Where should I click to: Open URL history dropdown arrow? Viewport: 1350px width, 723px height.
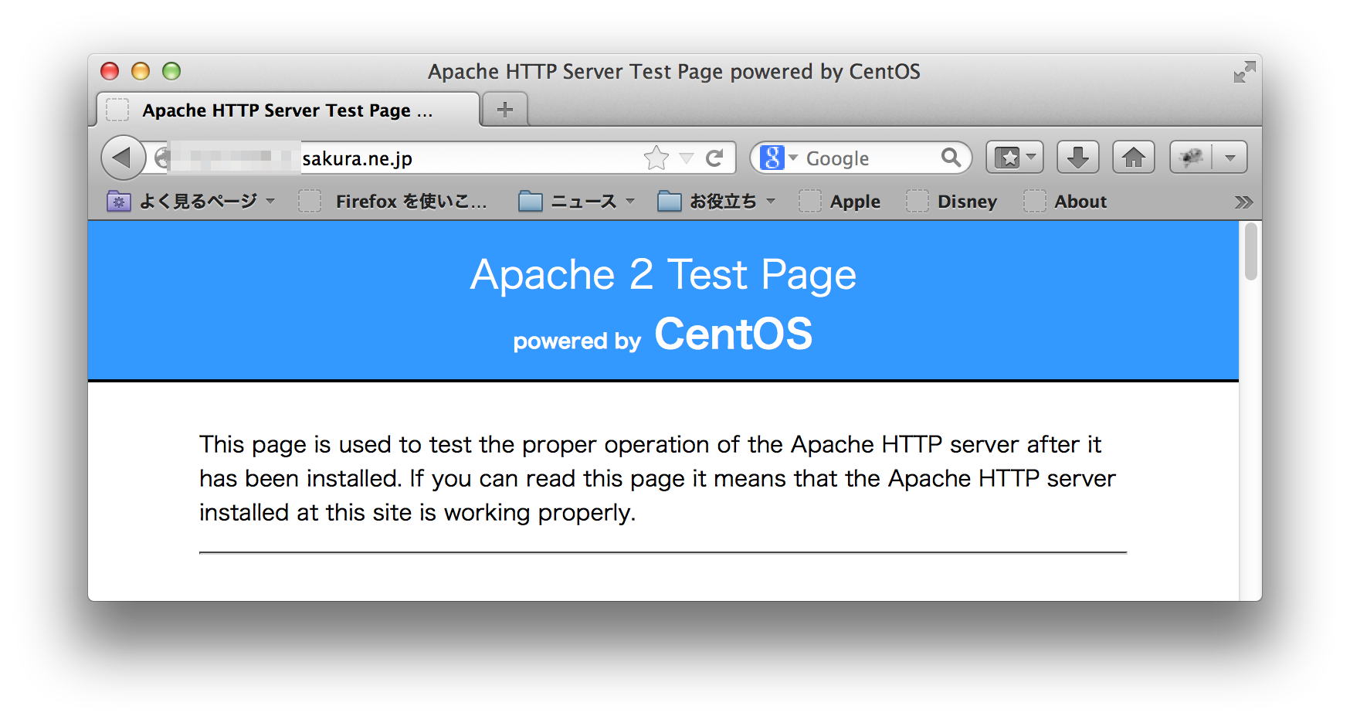click(687, 158)
